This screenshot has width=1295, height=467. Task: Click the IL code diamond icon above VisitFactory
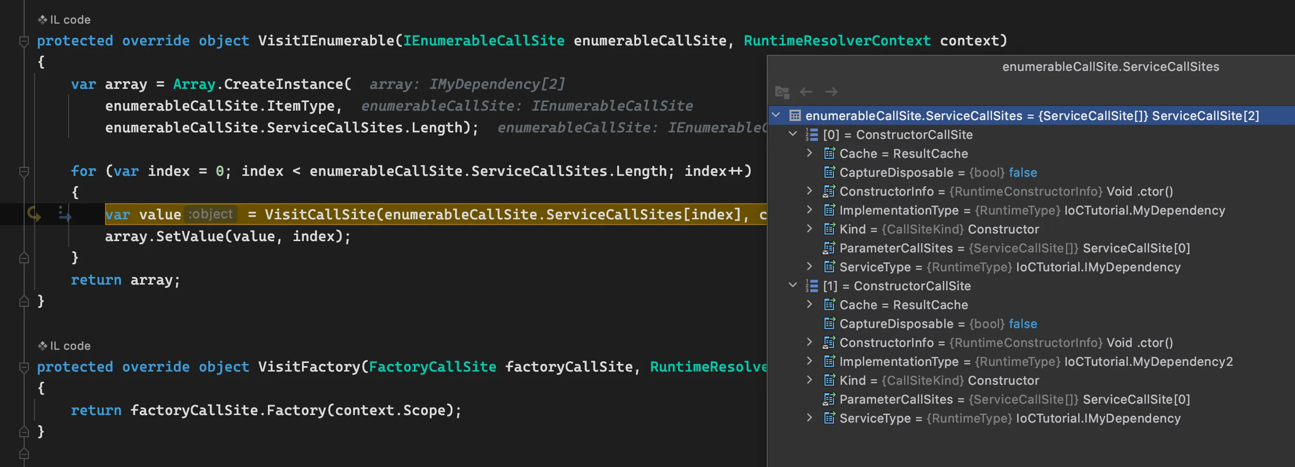[43, 346]
